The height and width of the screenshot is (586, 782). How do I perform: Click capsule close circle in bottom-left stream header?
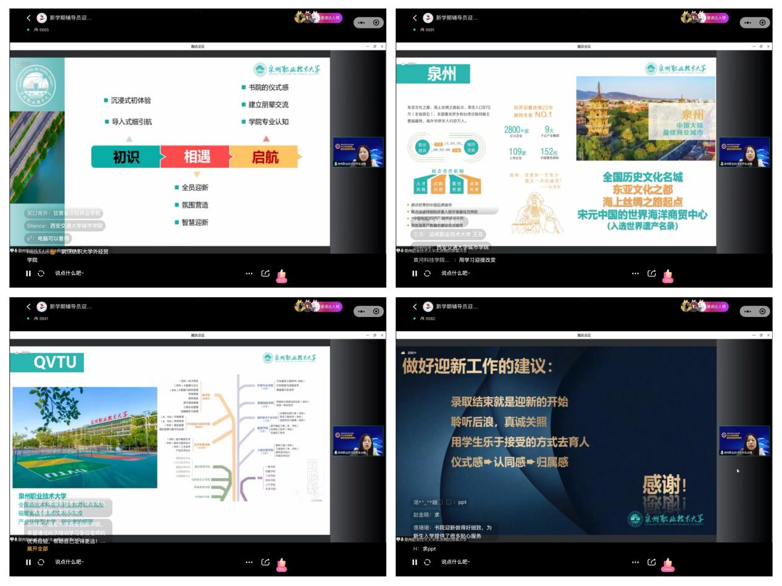pyautogui.click(x=376, y=312)
